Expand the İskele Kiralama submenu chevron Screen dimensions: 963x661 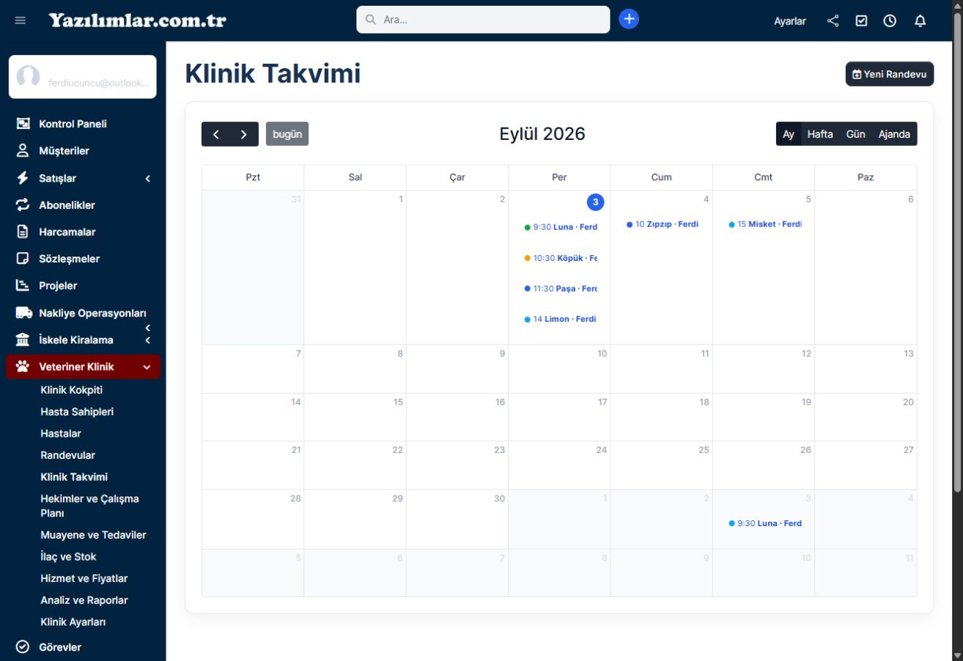pos(148,340)
